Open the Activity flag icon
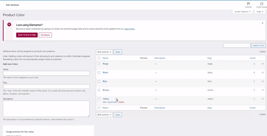The width and height of the screenshot is (267, 136). pos(248,4)
